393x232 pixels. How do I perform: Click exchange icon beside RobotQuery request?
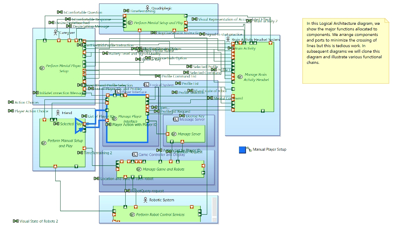[x=127, y=191]
